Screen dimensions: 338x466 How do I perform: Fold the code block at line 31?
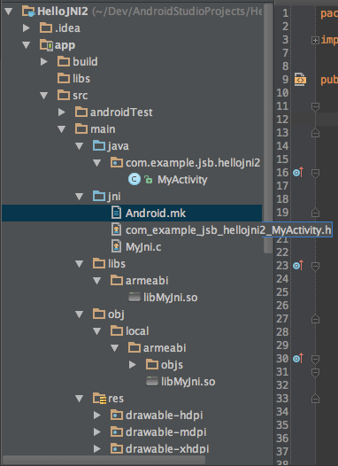[315, 372]
